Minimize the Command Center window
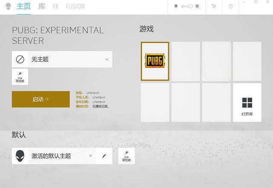The width and height of the screenshot is (273, 188). pos(244,2)
